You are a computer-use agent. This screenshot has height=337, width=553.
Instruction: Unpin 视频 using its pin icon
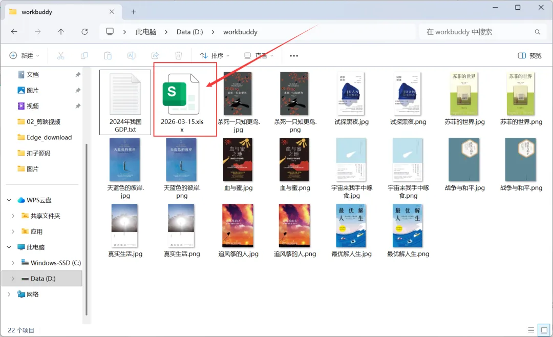click(x=78, y=106)
